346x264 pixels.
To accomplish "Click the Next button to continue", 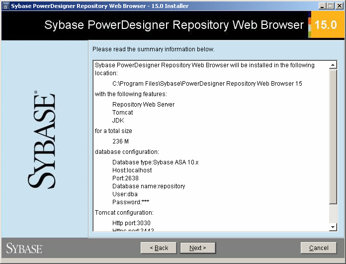I will [198, 248].
